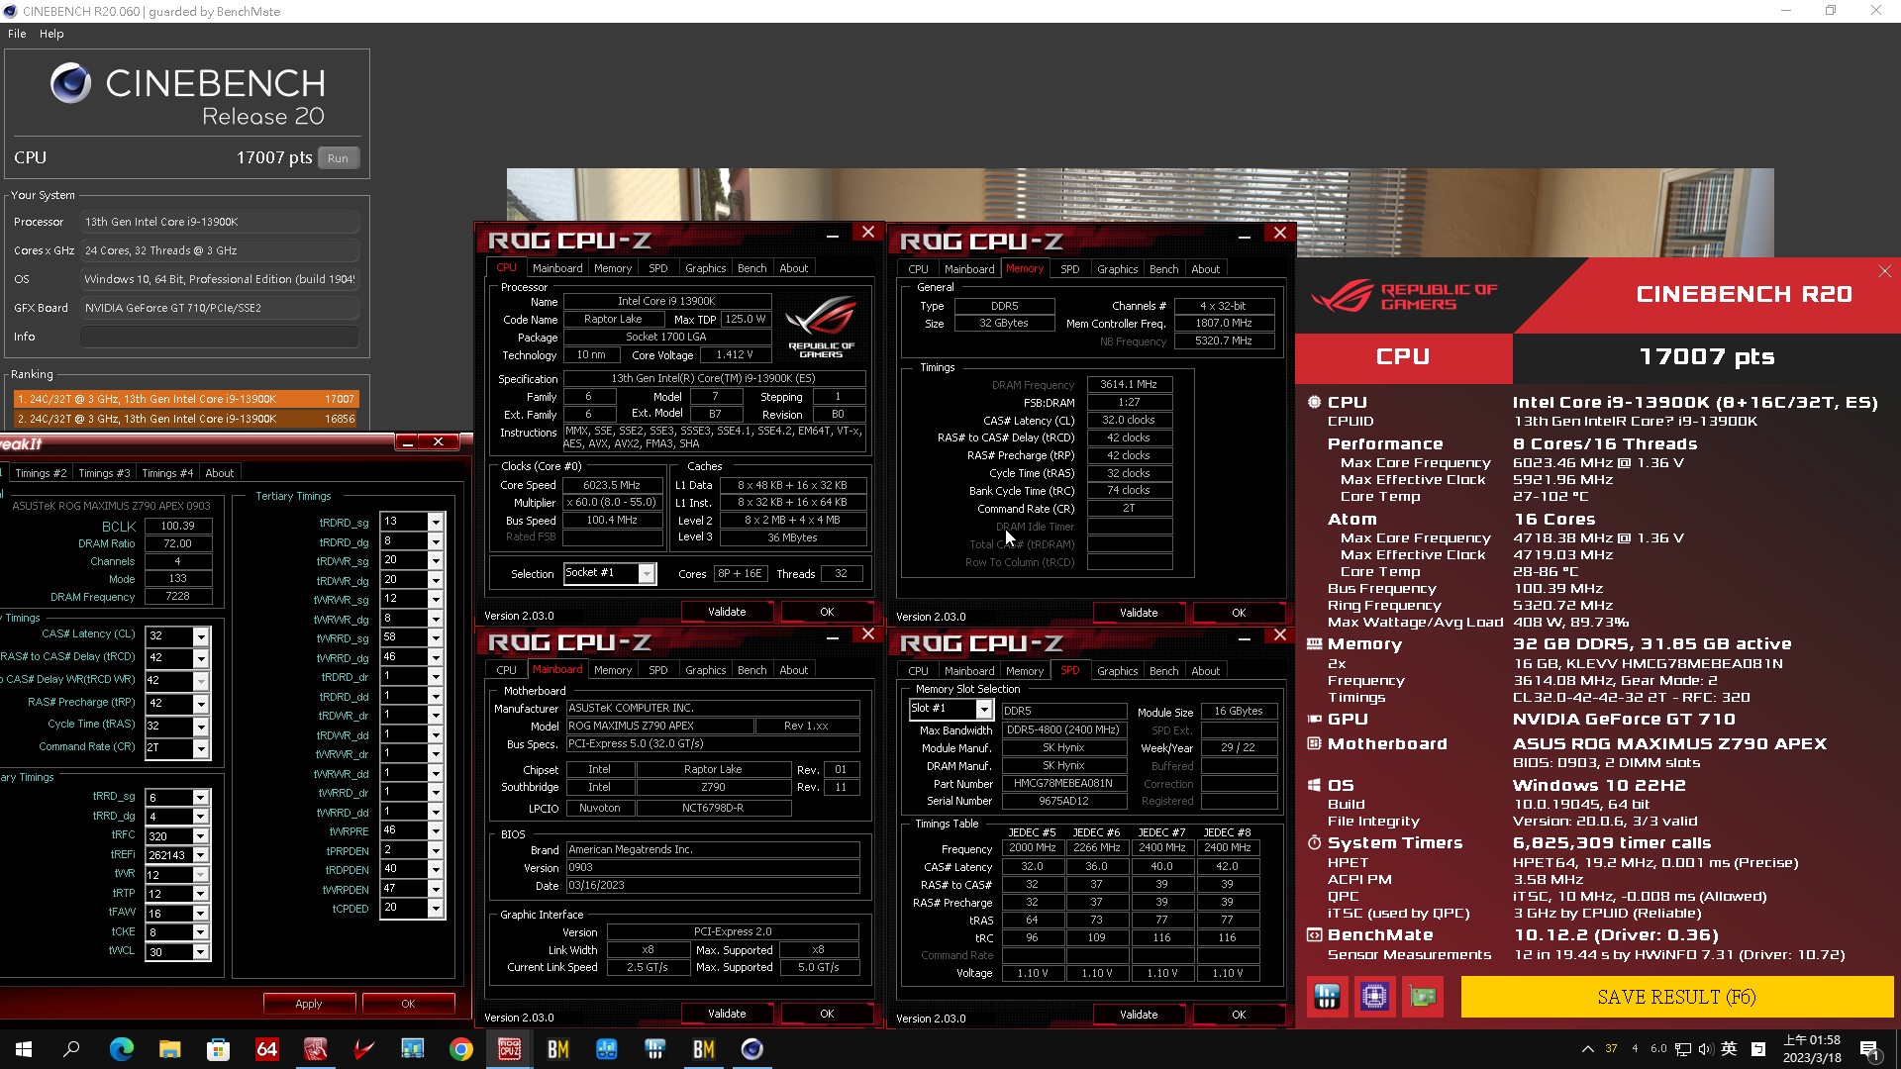
Task: Expand CAS# Latency (CL) dropdown in MemTweakIt
Action: pyautogui.click(x=201, y=636)
